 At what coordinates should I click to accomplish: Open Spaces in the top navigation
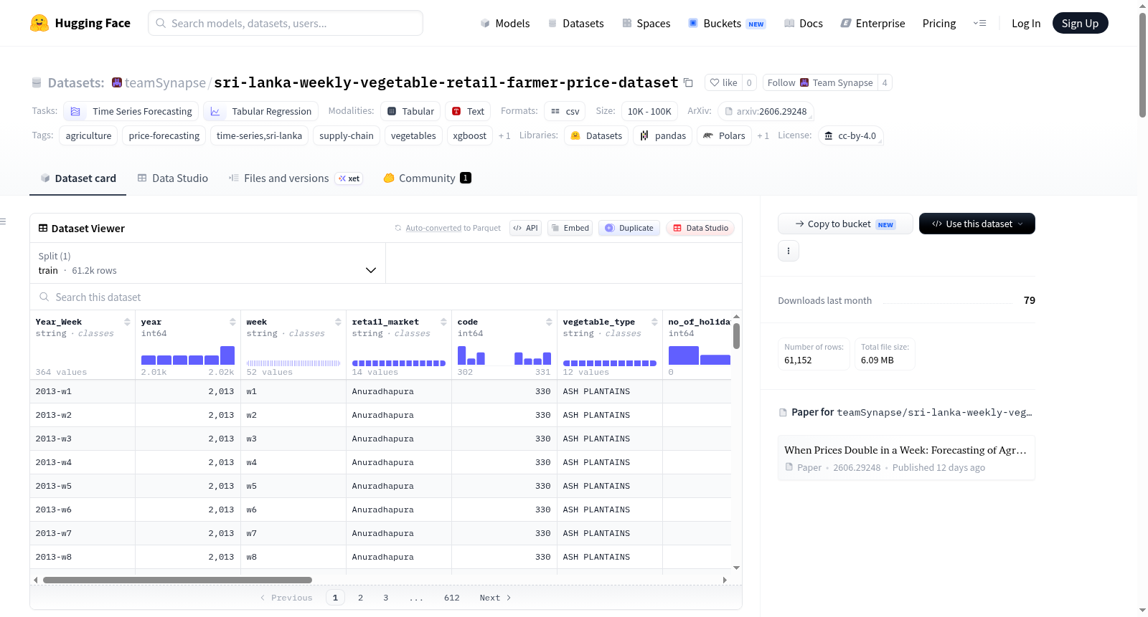click(646, 23)
